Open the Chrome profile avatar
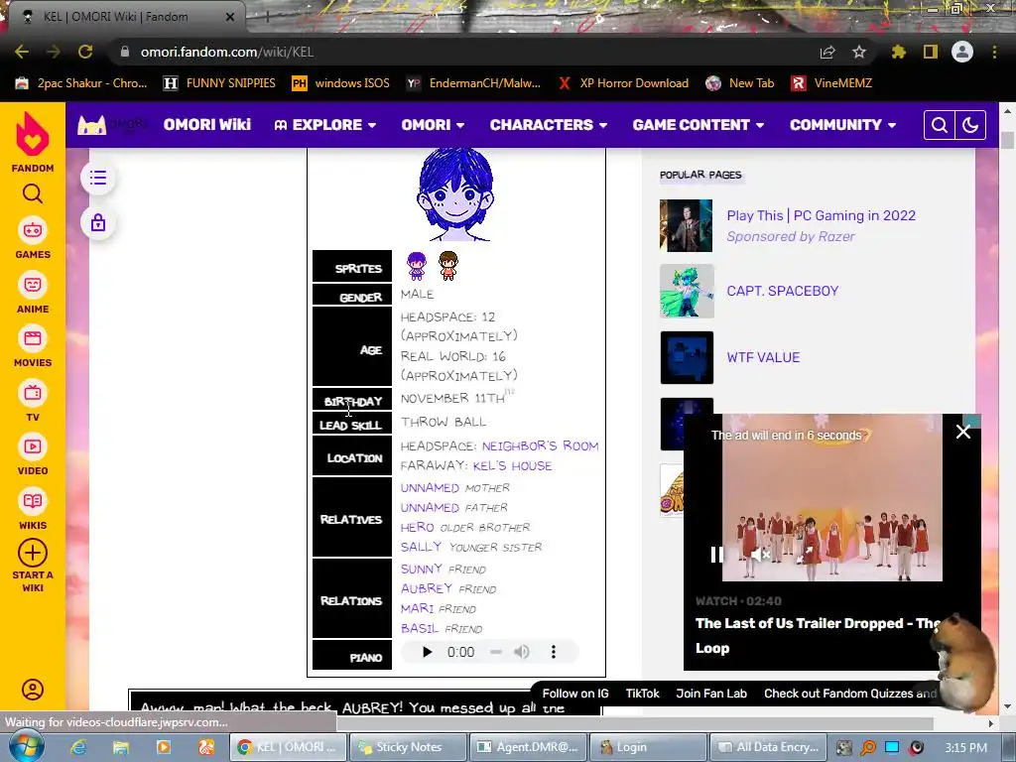Screen dimensions: 1016x762 [962, 52]
